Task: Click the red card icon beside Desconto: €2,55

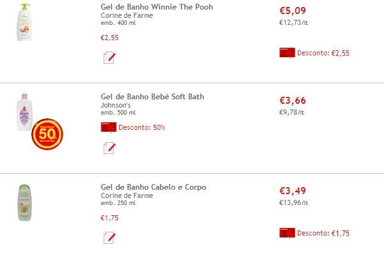Action: [x=287, y=53]
